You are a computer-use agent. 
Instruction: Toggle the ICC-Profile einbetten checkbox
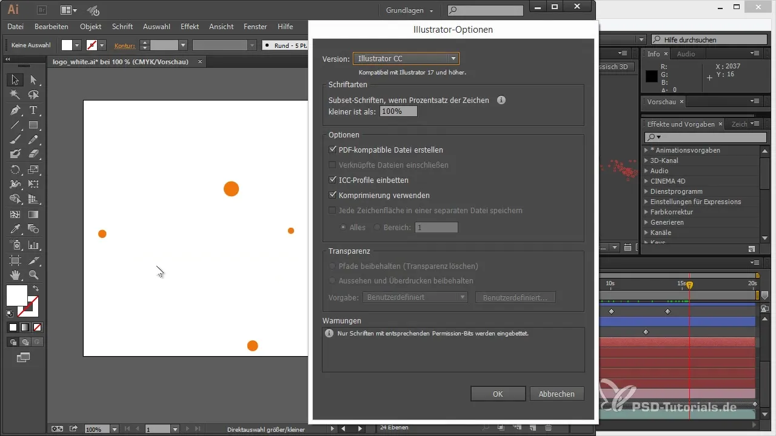tap(332, 180)
